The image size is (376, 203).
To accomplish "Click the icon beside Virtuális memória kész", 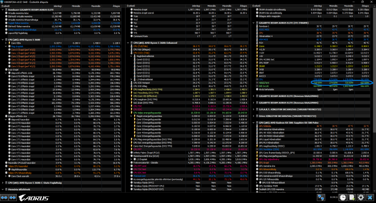I will [x=6, y=13].
